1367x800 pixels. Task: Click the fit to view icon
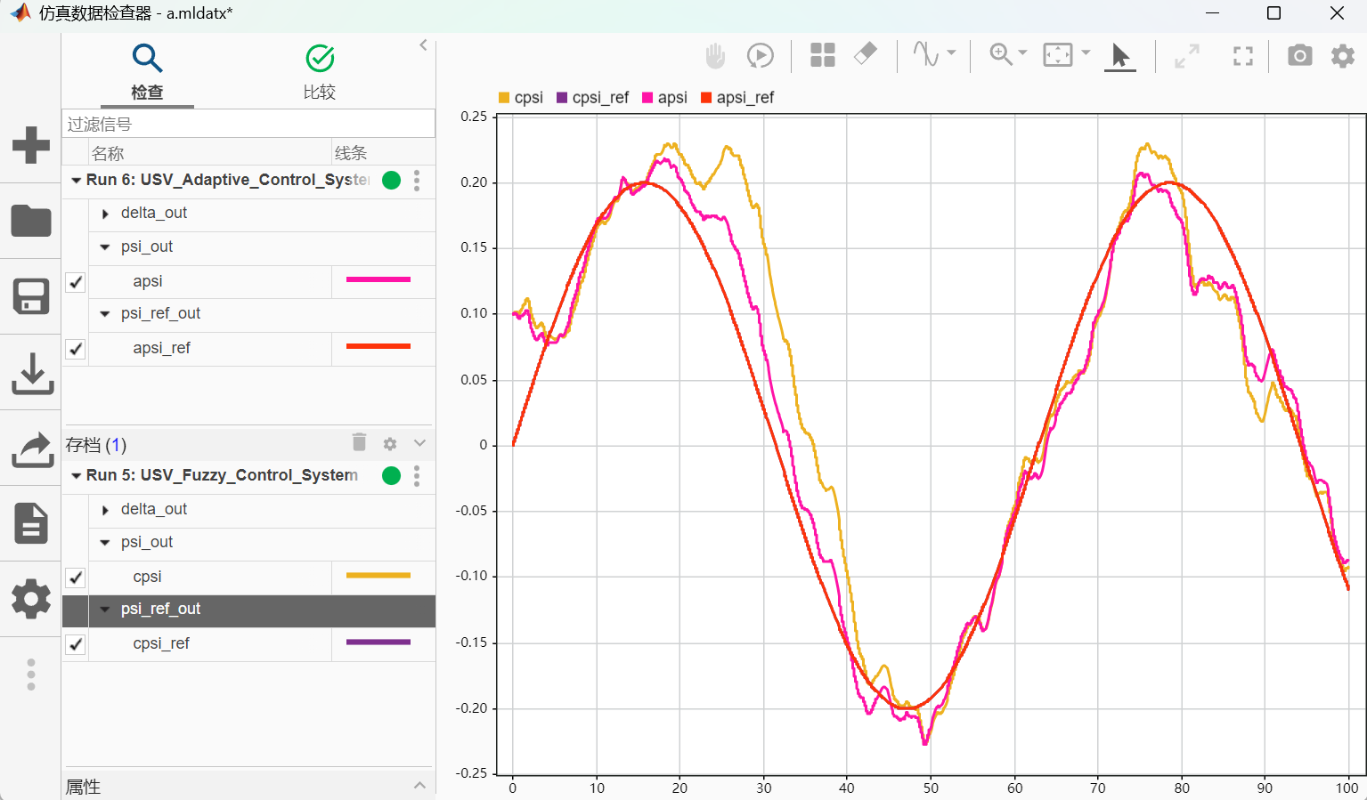point(1058,55)
